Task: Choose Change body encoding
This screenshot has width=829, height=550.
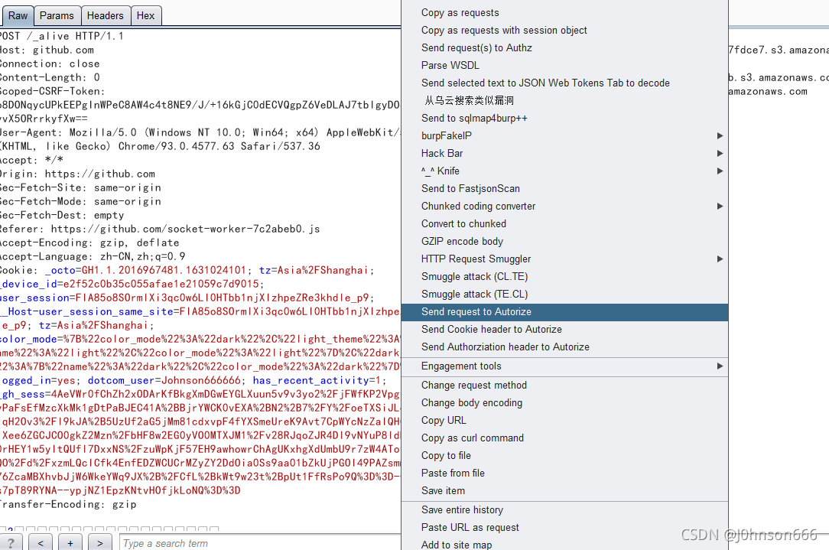Action: point(564,403)
